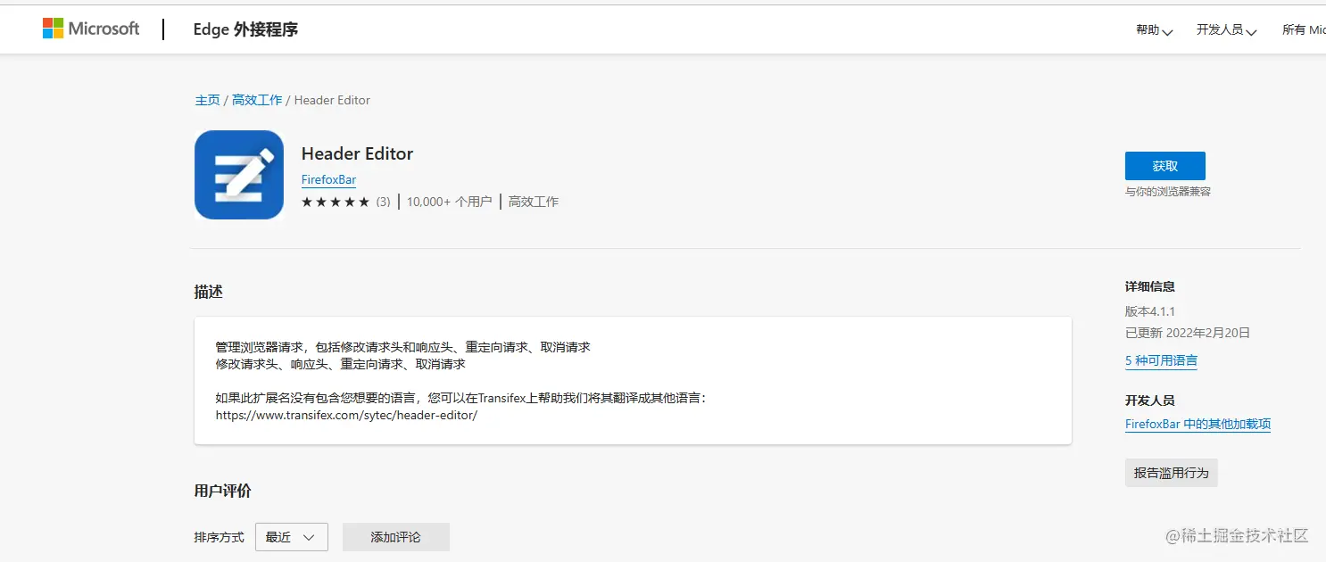Go to 主页 breadcrumb link
Viewport: 1326px width, 562px height.
coord(207,100)
